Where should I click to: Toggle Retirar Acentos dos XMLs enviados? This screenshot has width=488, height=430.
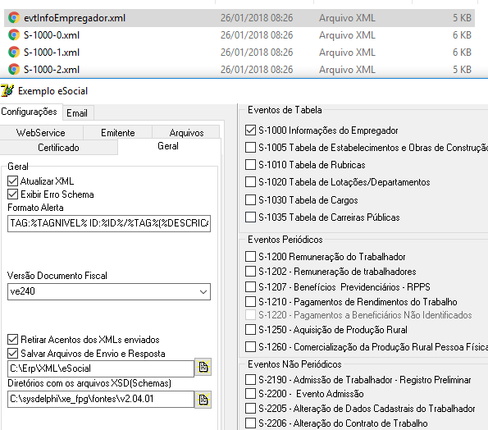(13, 340)
